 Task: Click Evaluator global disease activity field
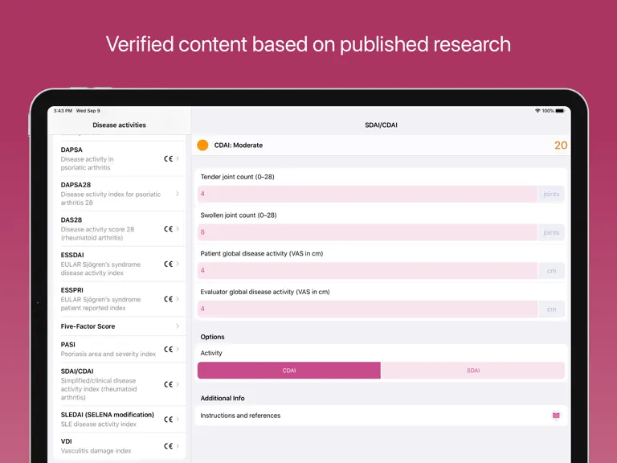[x=367, y=309]
